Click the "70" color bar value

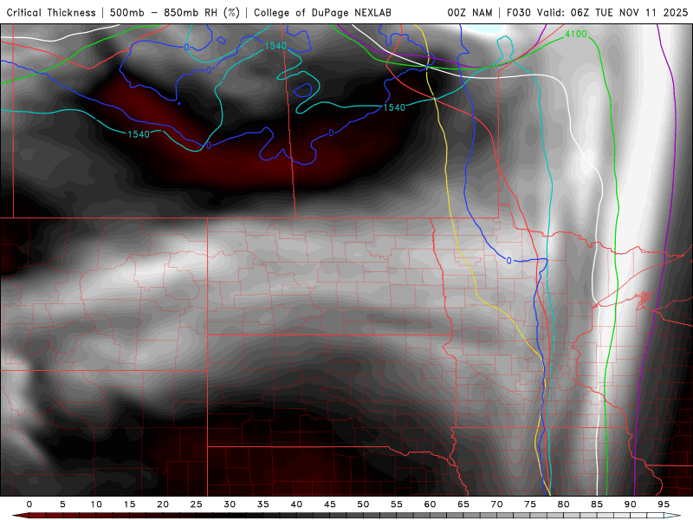[x=496, y=504]
